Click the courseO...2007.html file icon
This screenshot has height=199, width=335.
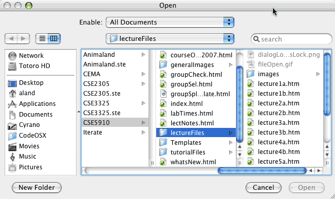163,55
